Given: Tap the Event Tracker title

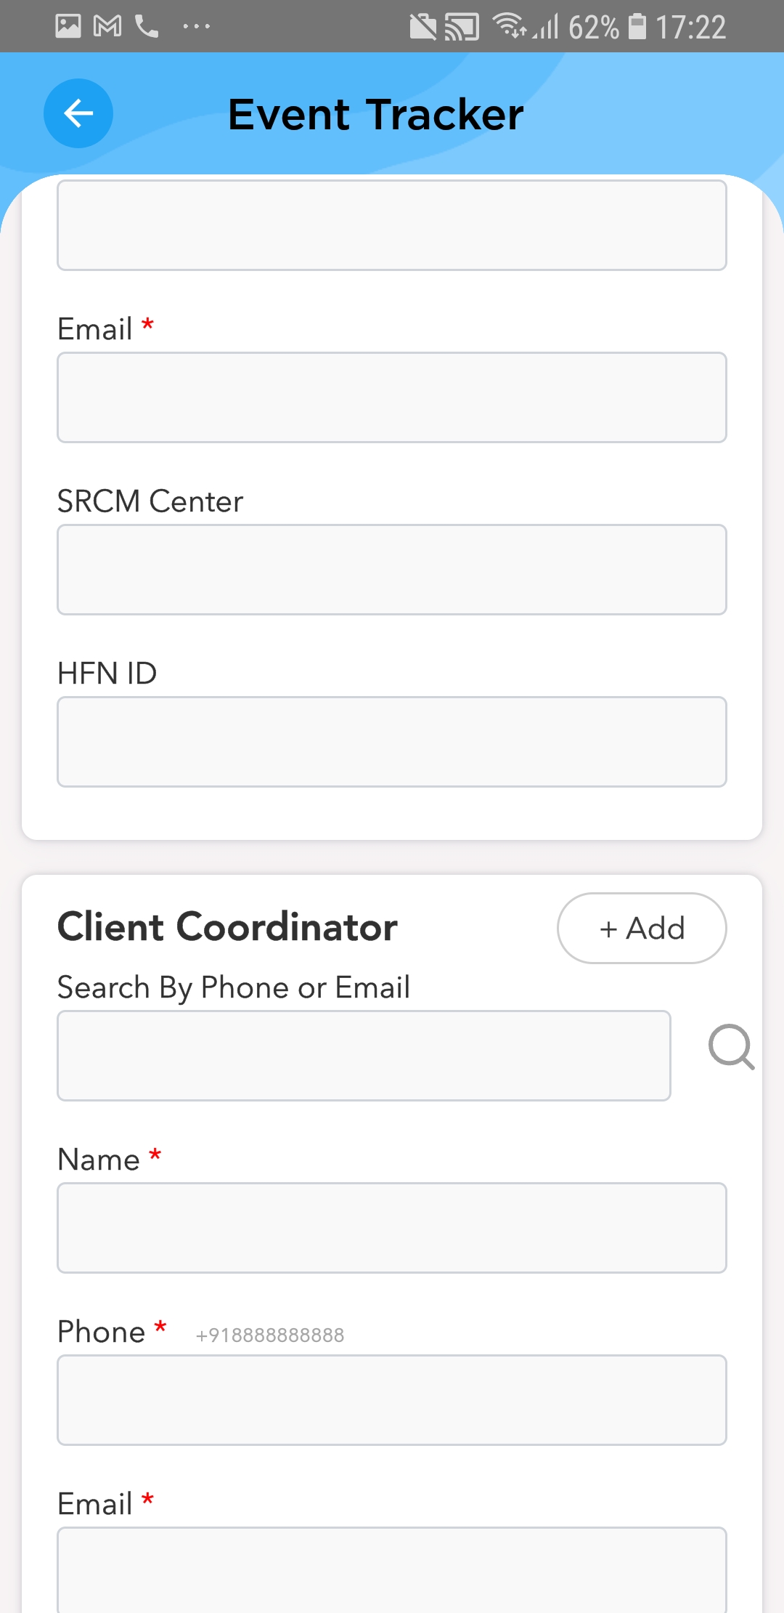Looking at the screenshot, I should [x=375, y=114].
